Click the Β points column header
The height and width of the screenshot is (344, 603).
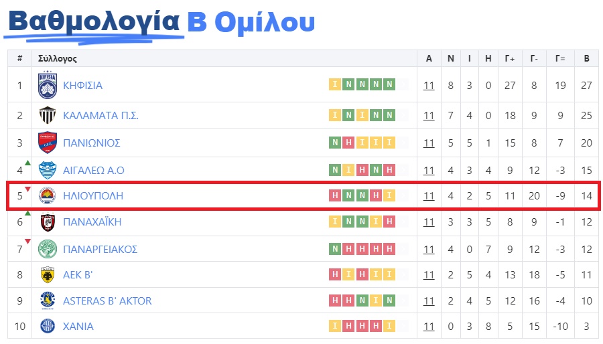point(586,58)
